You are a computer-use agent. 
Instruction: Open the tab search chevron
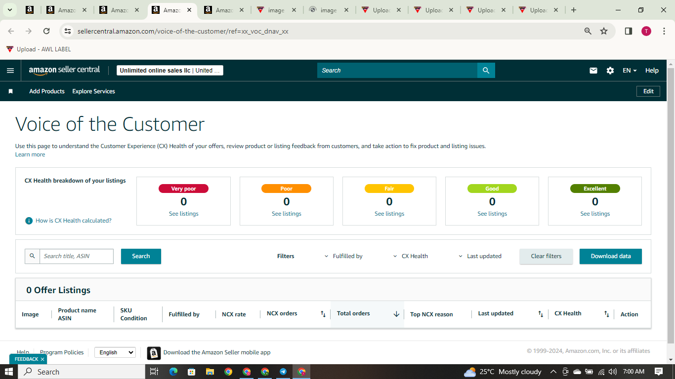(9, 10)
